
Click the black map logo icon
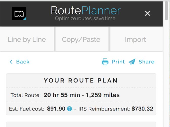(19, 14)
